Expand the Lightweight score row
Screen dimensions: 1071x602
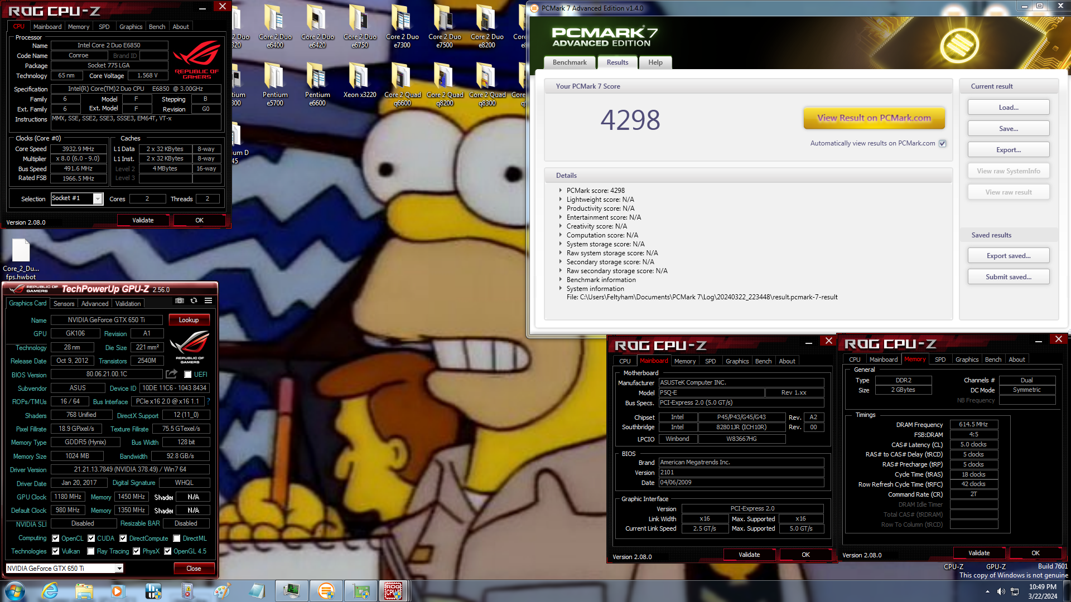[x=561, y=200]
